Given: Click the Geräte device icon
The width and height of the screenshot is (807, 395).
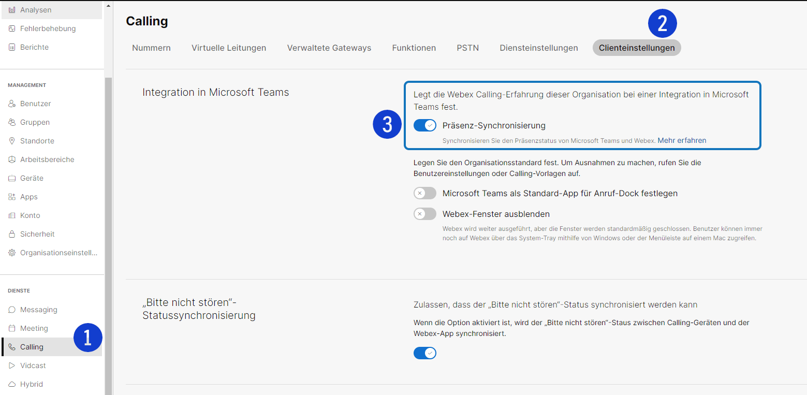Looking at the screenshot, I should [x=12, y=178].
